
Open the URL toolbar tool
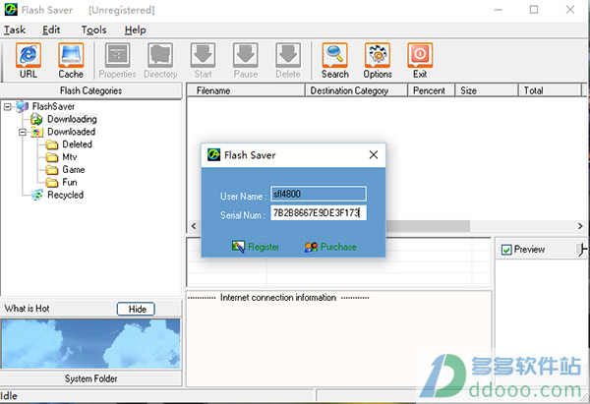[29, 61]
